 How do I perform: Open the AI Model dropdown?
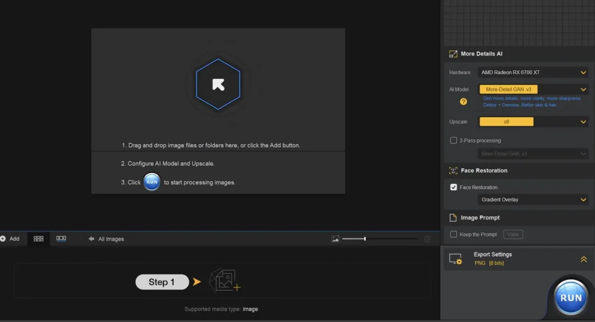[533, 89]
